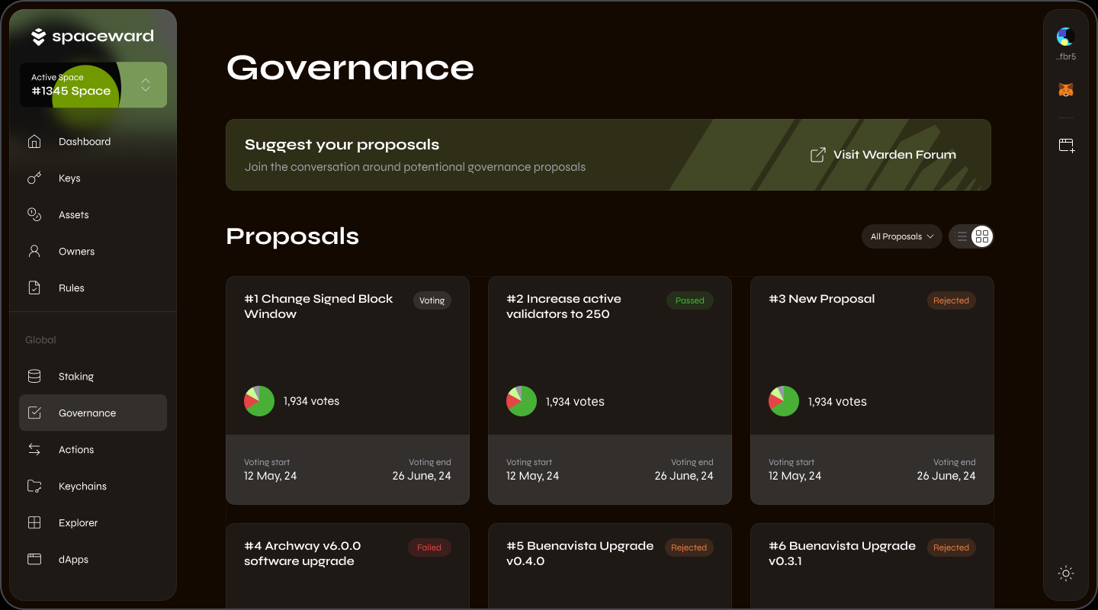Go to the Dashboard menu item
1098x610 pixels.
coord(84,142)
